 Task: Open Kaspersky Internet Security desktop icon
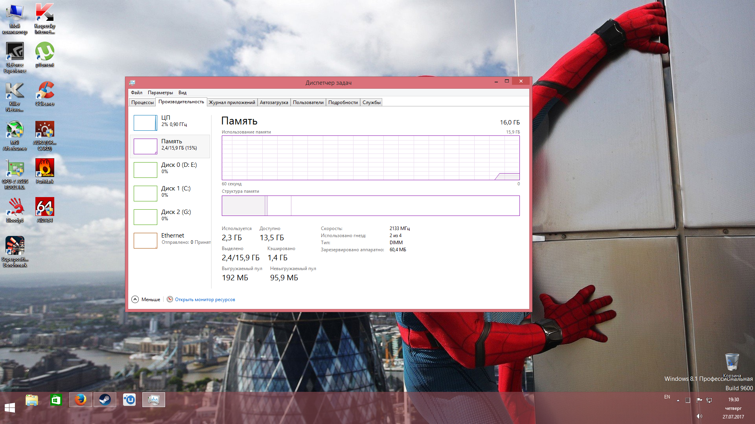[45, 18]
